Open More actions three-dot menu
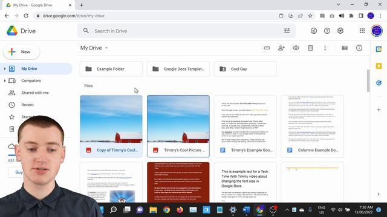This screenshot has height=217, width=387. 325,48
